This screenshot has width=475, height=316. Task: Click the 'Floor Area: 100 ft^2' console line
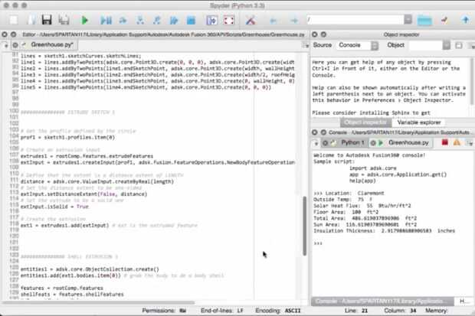tap(346, 212)
